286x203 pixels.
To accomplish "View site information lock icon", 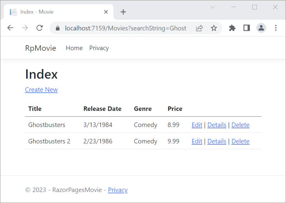I will coord(57,28).
